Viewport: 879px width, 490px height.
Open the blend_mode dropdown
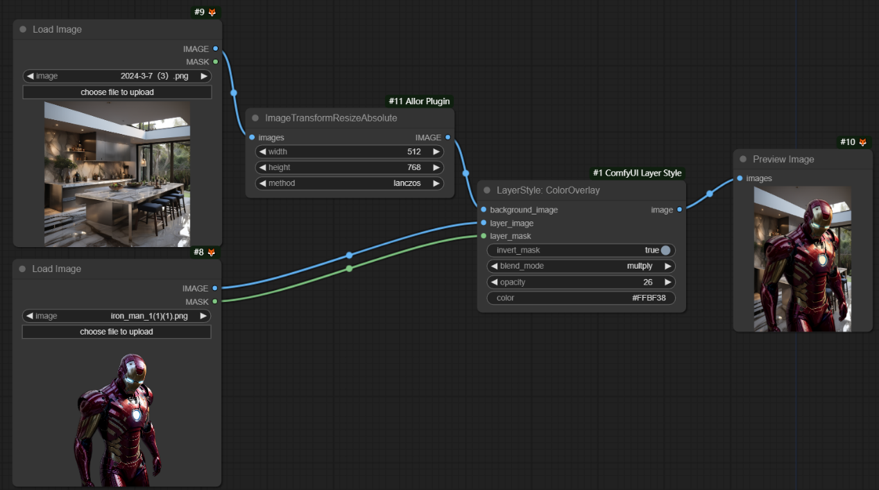581,266
